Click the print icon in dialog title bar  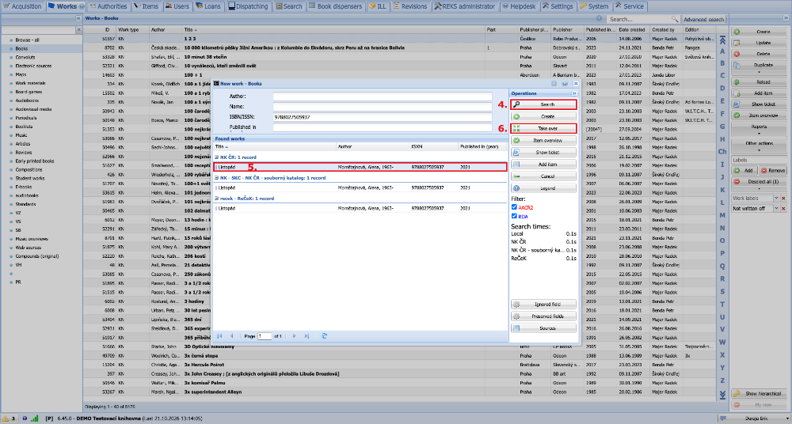(x=565, y=84)
